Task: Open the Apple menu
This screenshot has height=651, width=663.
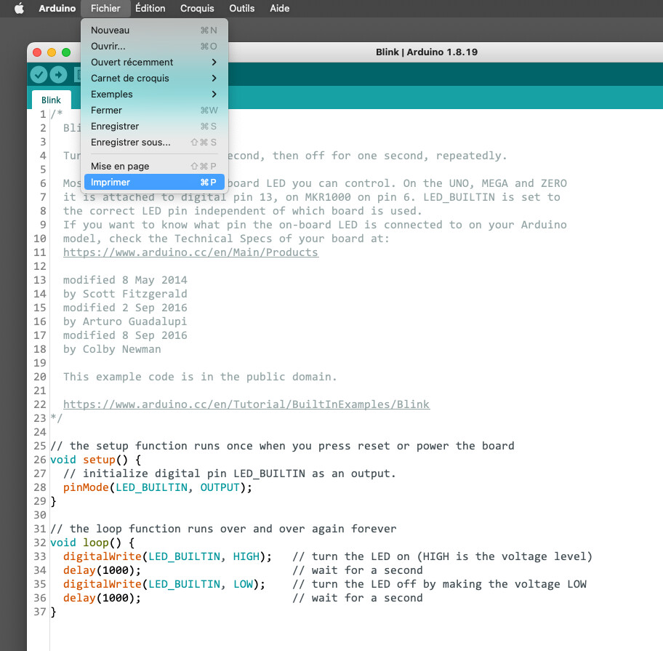Action: tap(19, 8)
